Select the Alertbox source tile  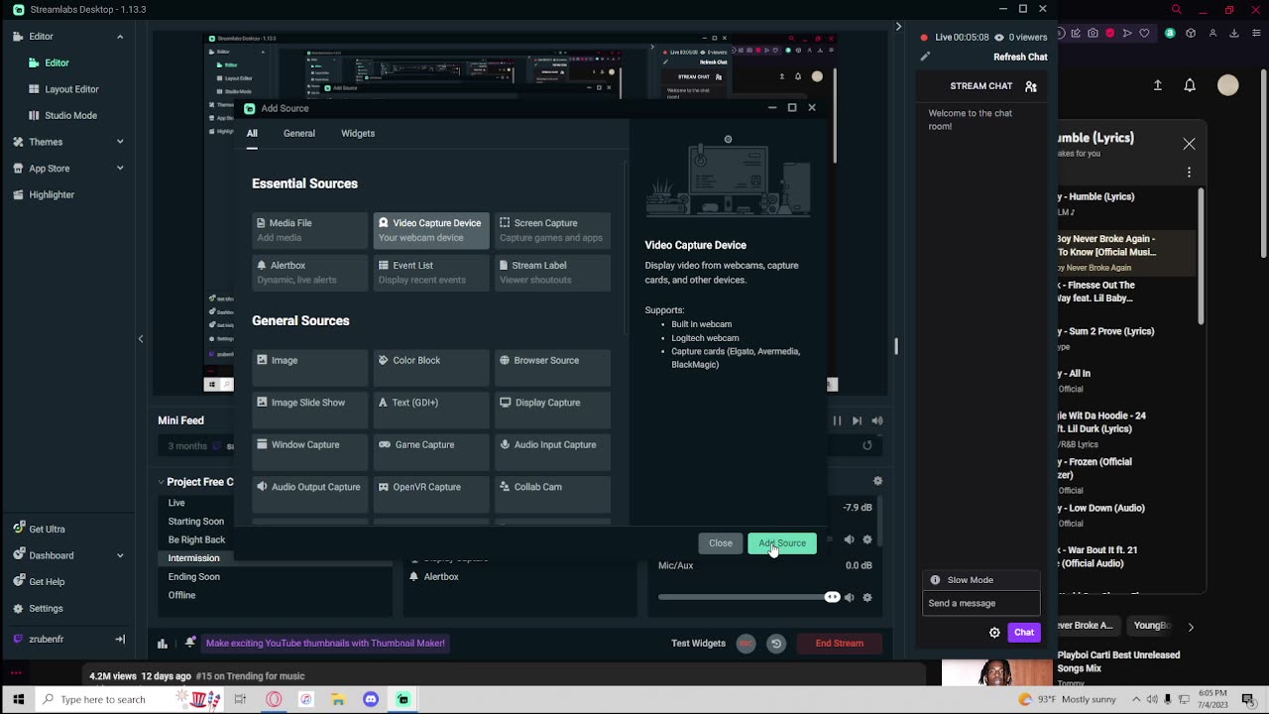309,273
